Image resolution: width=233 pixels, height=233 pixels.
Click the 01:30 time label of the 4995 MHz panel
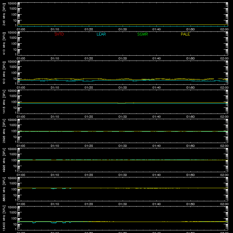tap(123, 175)
